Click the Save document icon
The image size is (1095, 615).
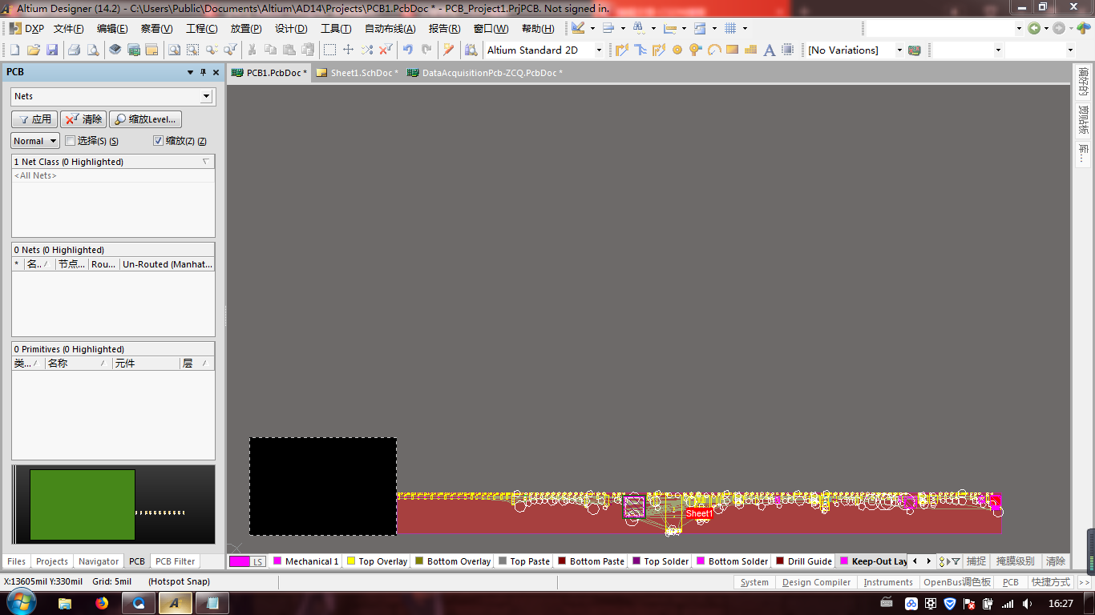tap(52, 50)
